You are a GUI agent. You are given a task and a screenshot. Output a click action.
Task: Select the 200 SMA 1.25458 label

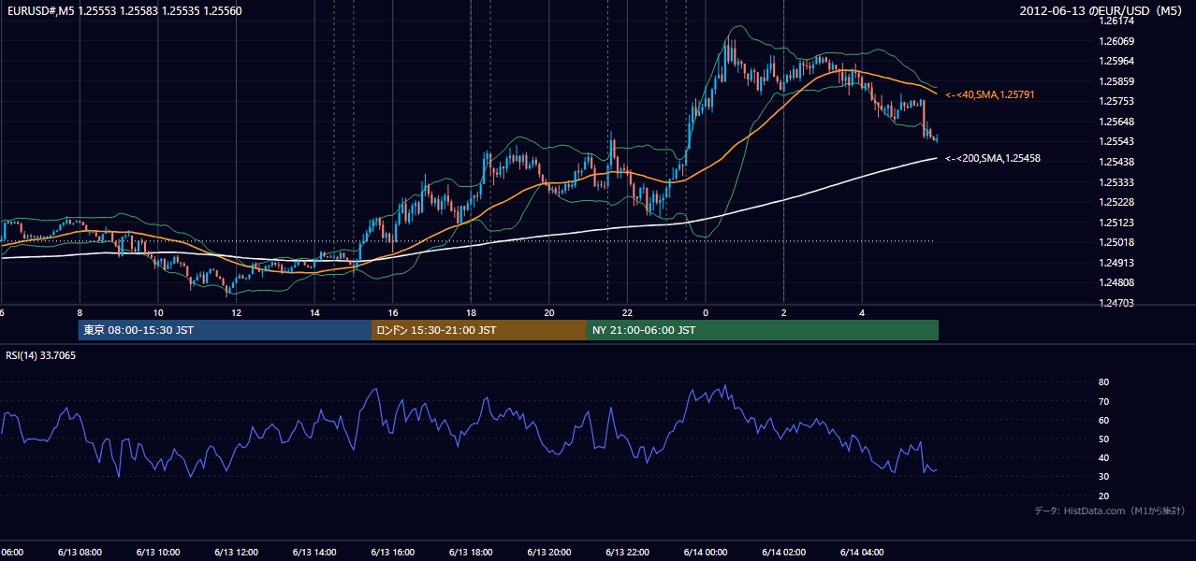993,159
